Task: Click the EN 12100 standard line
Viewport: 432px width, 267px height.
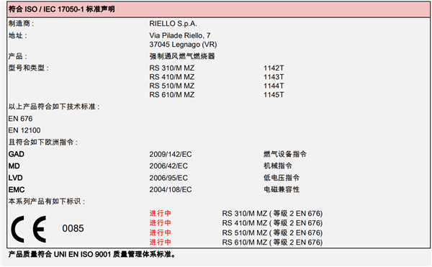Action: pos(24,130)
